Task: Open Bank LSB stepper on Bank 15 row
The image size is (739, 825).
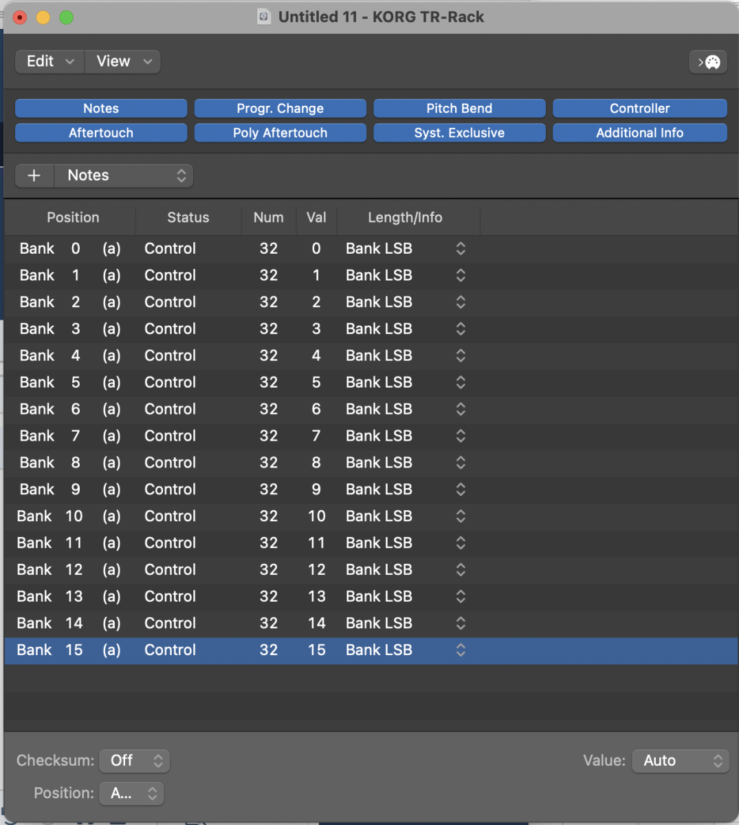Action: click(461, 651)
